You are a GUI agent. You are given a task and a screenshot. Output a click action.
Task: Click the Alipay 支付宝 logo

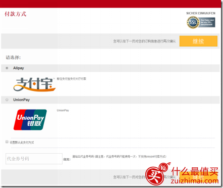34,84
